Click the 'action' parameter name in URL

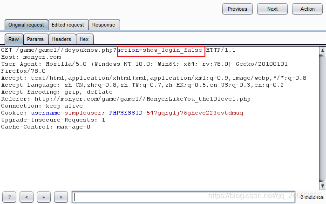(128, 50)
